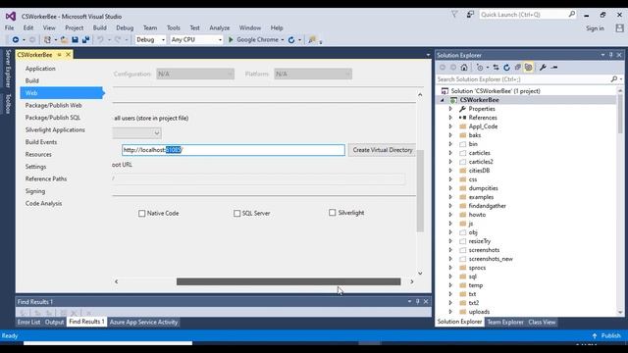The height and width of the screenshot is (353, 628).
Task: Toggle the Show All Files icon in Solution Explorer
Action: click(x=528, y=68)
